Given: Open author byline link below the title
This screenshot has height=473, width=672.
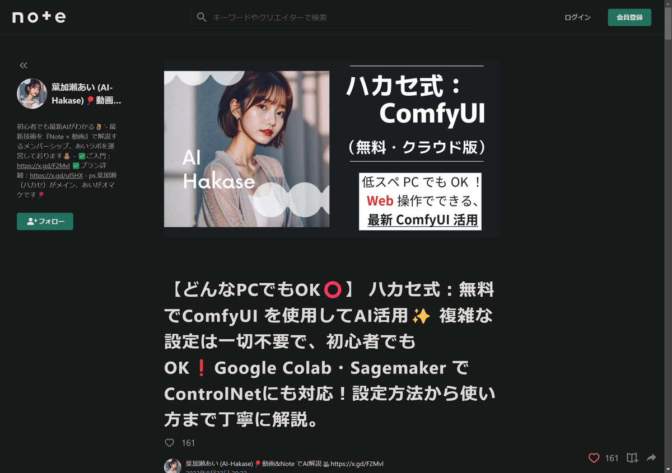Looking at the screenshot, I should coord(284,463).
